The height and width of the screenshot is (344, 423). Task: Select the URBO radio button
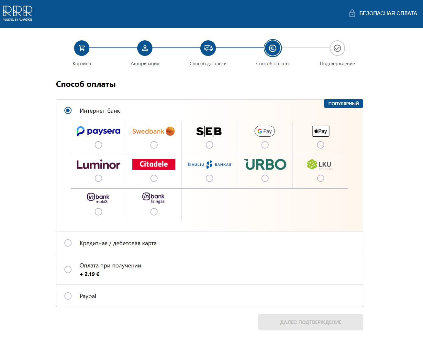click(265, 178)
